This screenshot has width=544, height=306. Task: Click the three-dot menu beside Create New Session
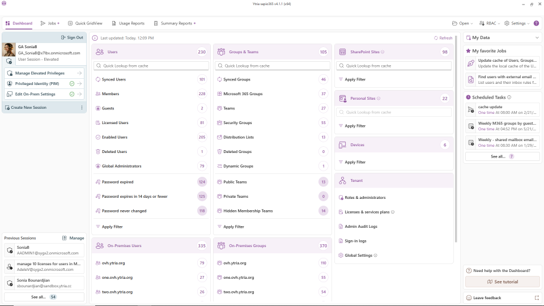point(82,108)
